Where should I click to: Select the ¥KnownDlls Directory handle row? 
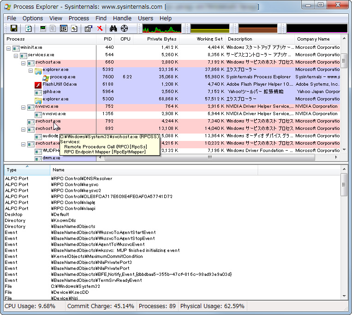172,221
